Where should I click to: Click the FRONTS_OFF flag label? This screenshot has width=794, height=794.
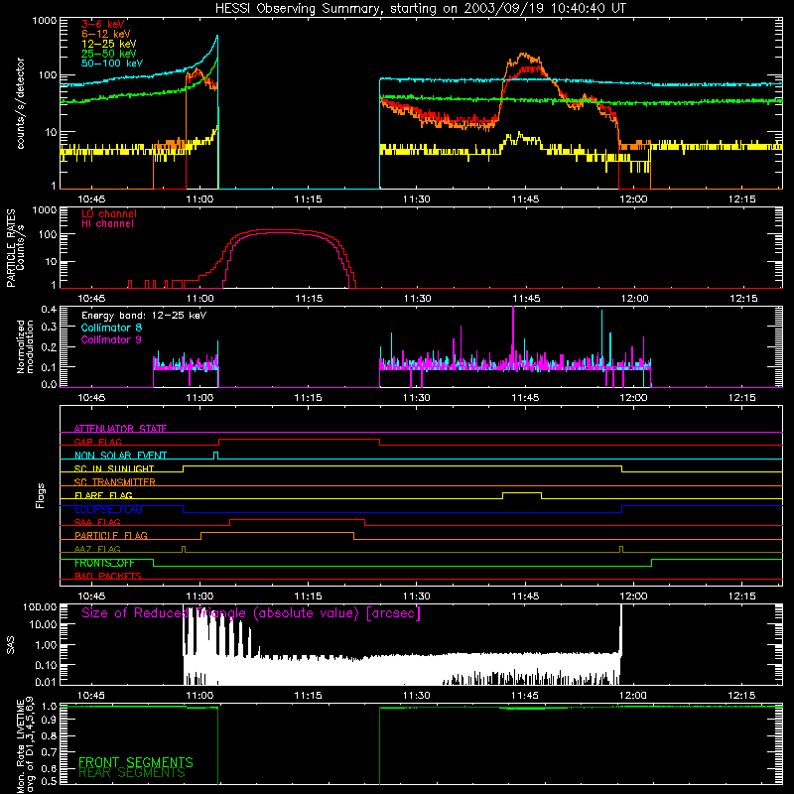[104, 563]
